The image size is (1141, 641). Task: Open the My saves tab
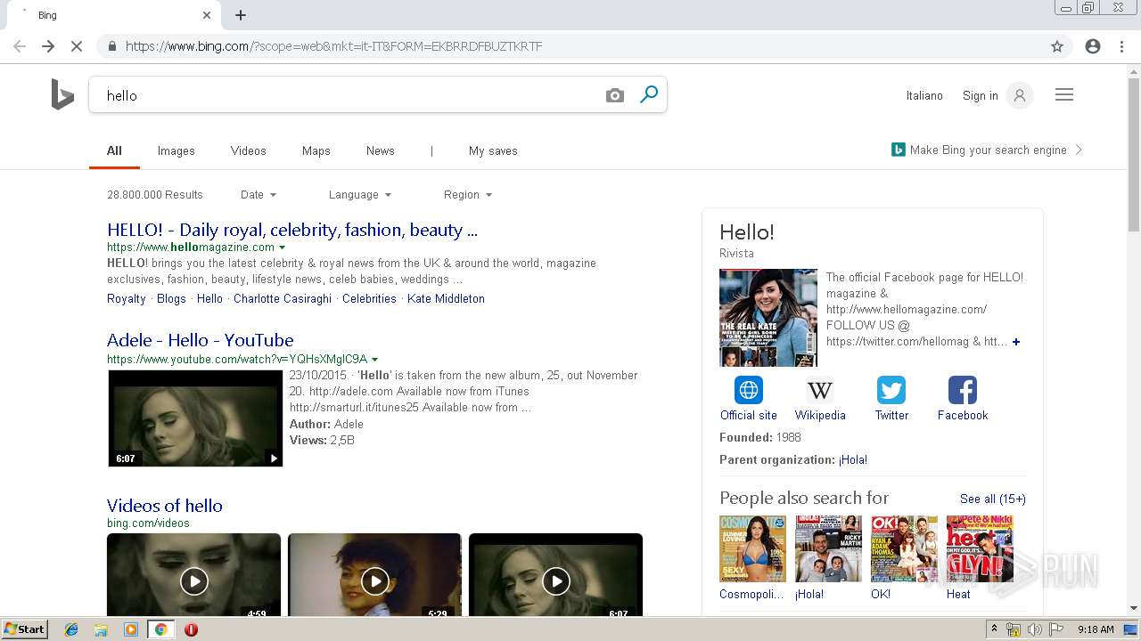coord(493,150)
